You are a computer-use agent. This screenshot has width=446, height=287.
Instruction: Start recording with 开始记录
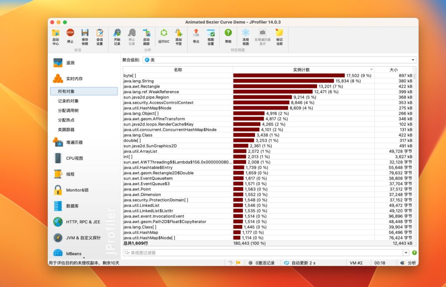(117, 35)
